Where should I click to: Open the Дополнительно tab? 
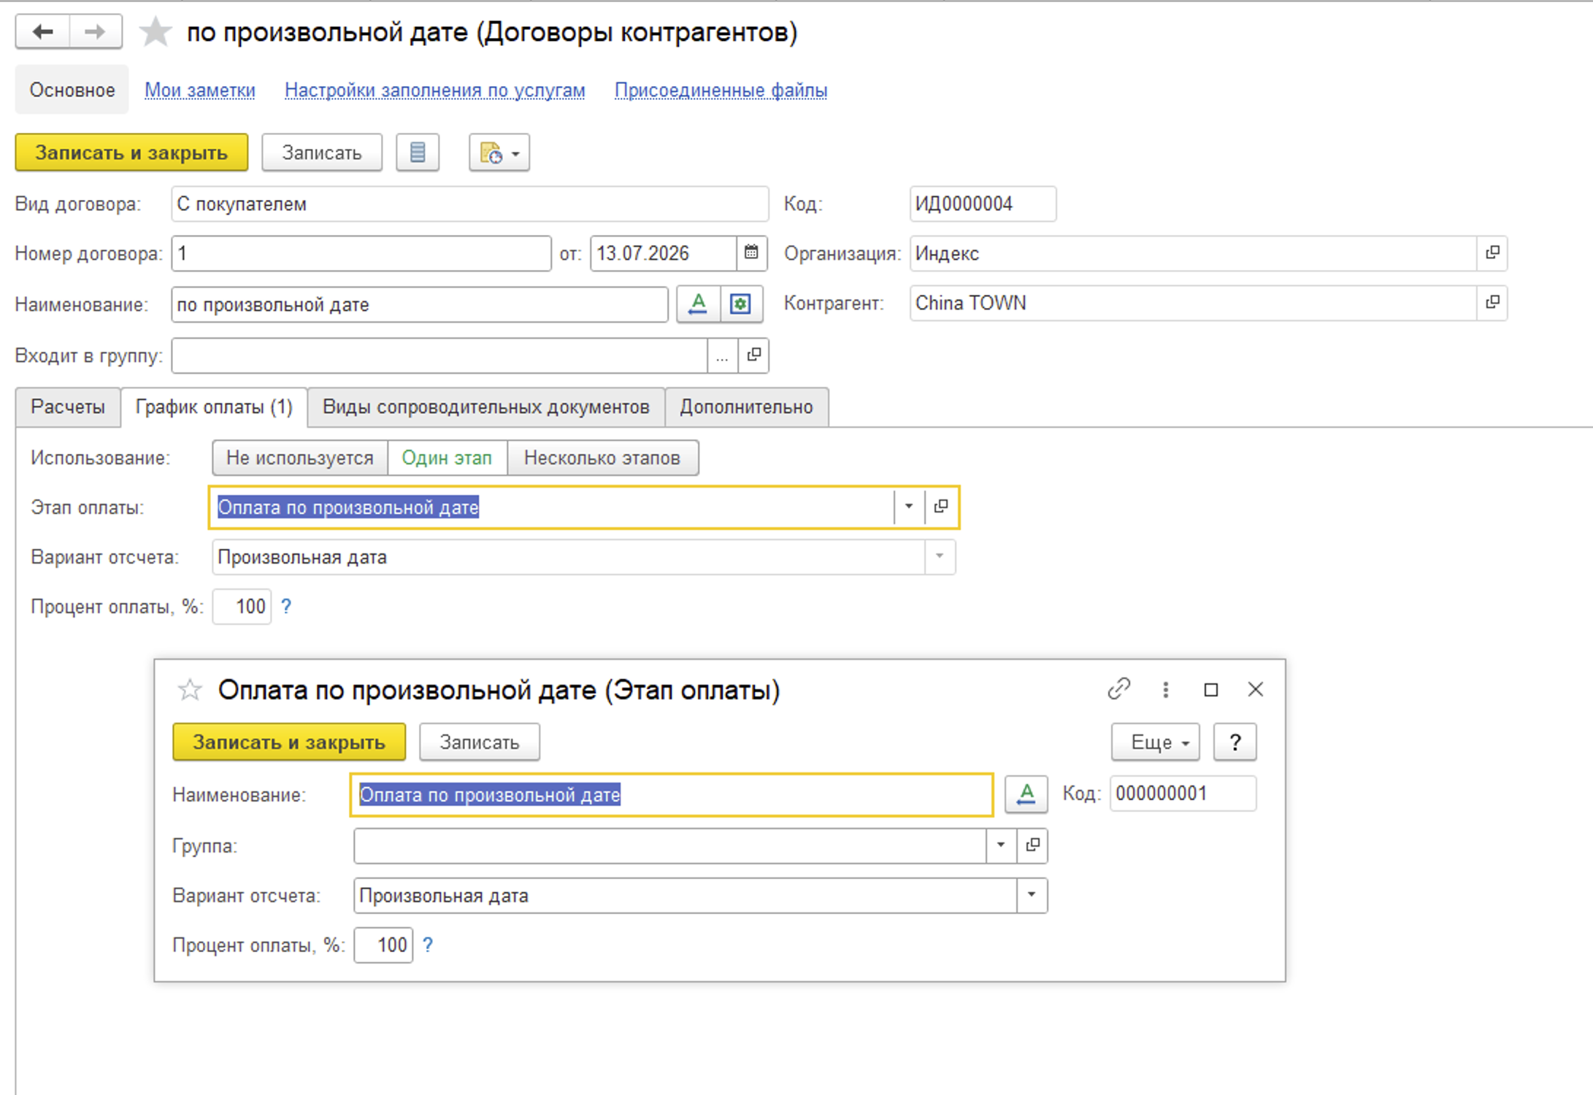pyautogui.click(x=747, y=407)
